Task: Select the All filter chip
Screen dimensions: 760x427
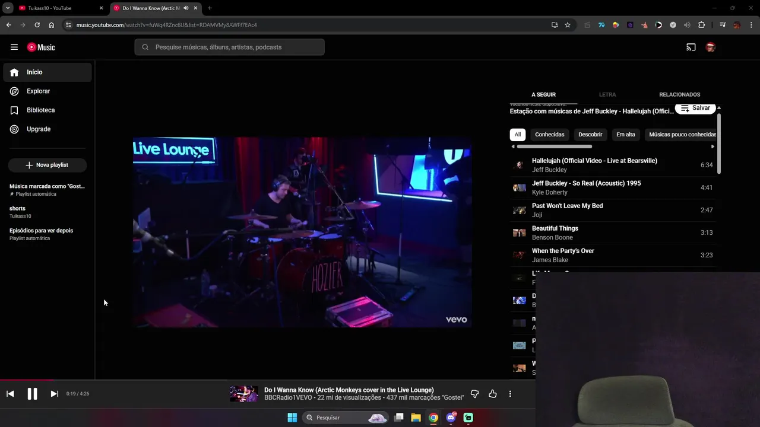Action: pyautogui.click(x=518, y=135)
